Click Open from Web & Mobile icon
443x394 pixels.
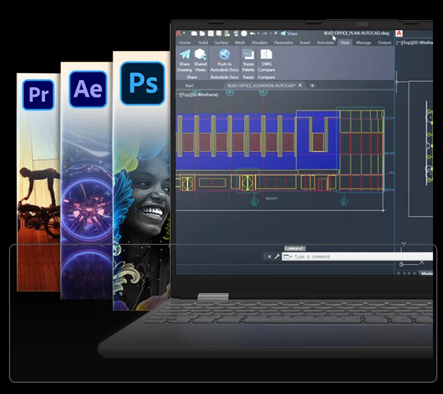pos(227,33)
